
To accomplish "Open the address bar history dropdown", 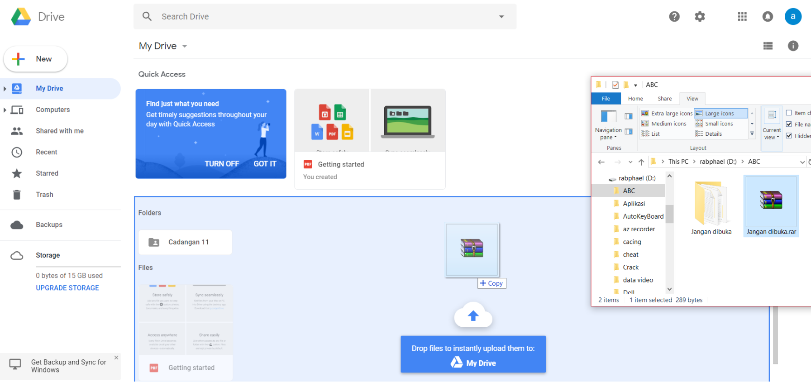I will tap(802, 162).
